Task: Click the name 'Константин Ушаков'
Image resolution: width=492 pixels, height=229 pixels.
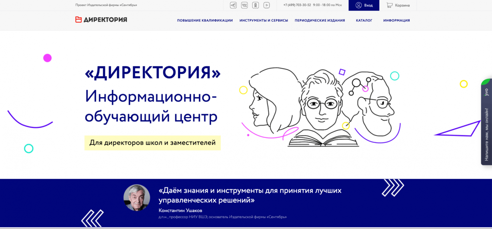Action: point(181,211)
